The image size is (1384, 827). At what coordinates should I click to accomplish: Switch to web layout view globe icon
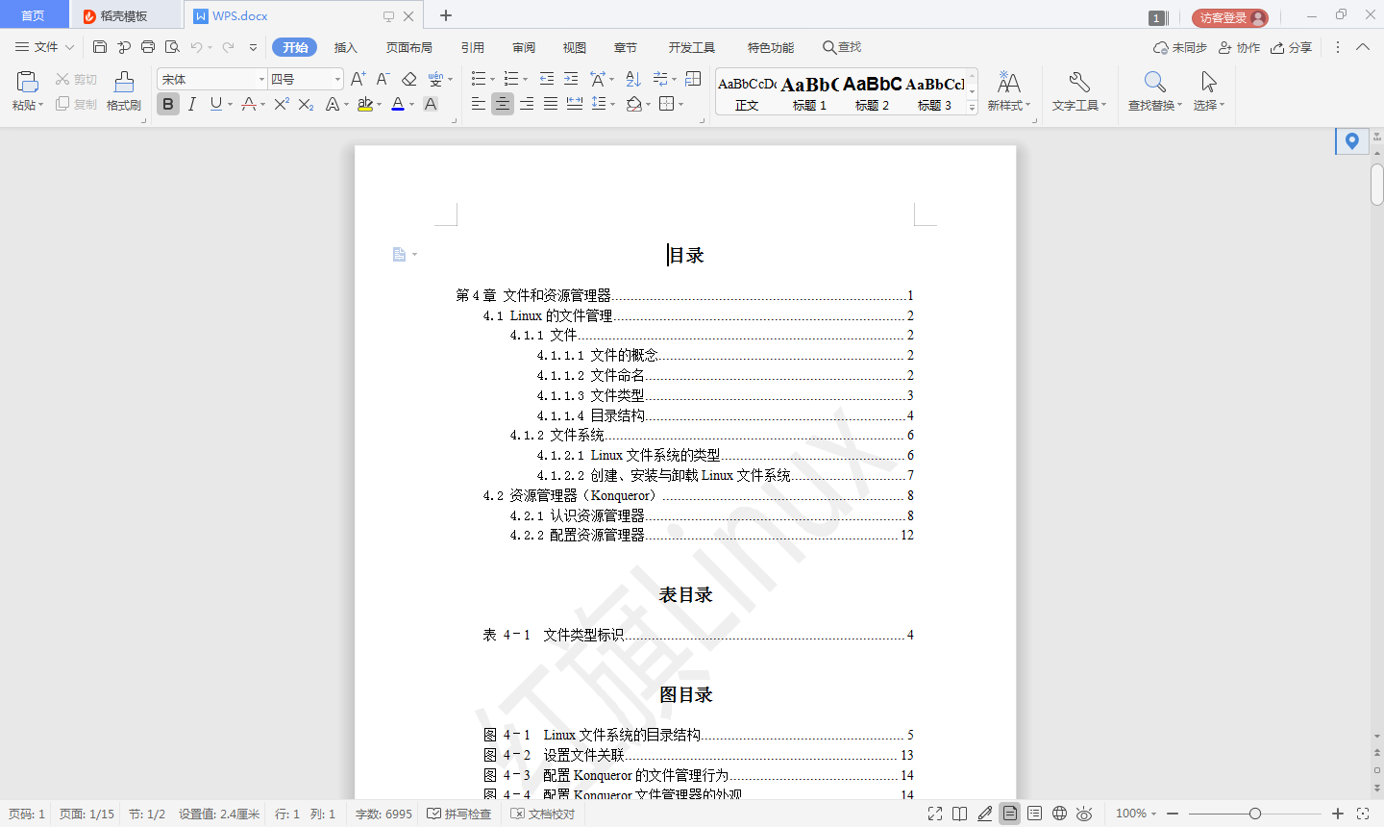coord(1059,814)
